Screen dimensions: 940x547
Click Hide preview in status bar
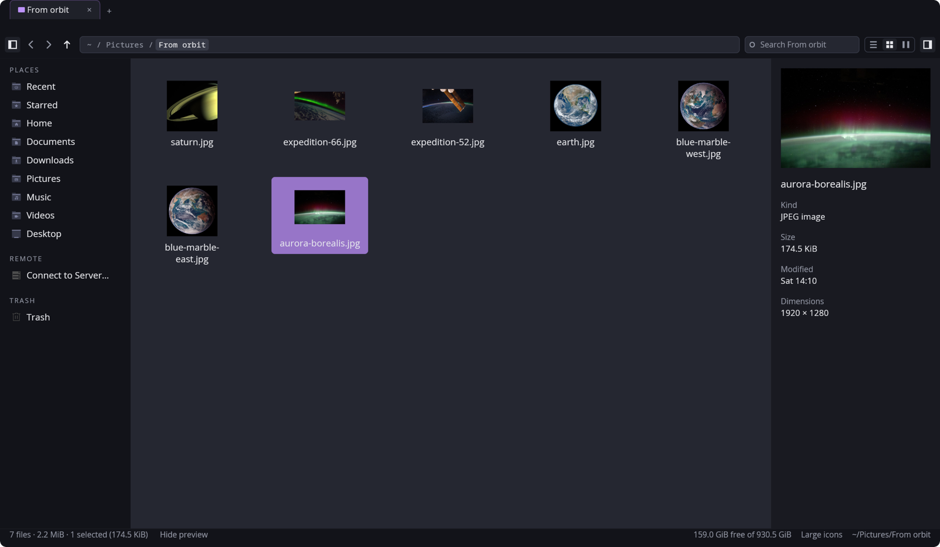pyautogui.click(x=184, y=535)
